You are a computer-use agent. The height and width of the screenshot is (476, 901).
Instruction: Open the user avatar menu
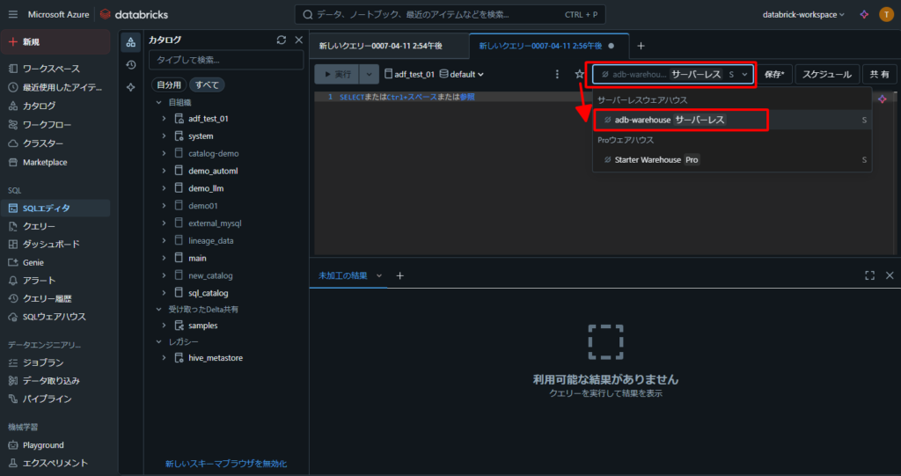(x=886, y=14)
